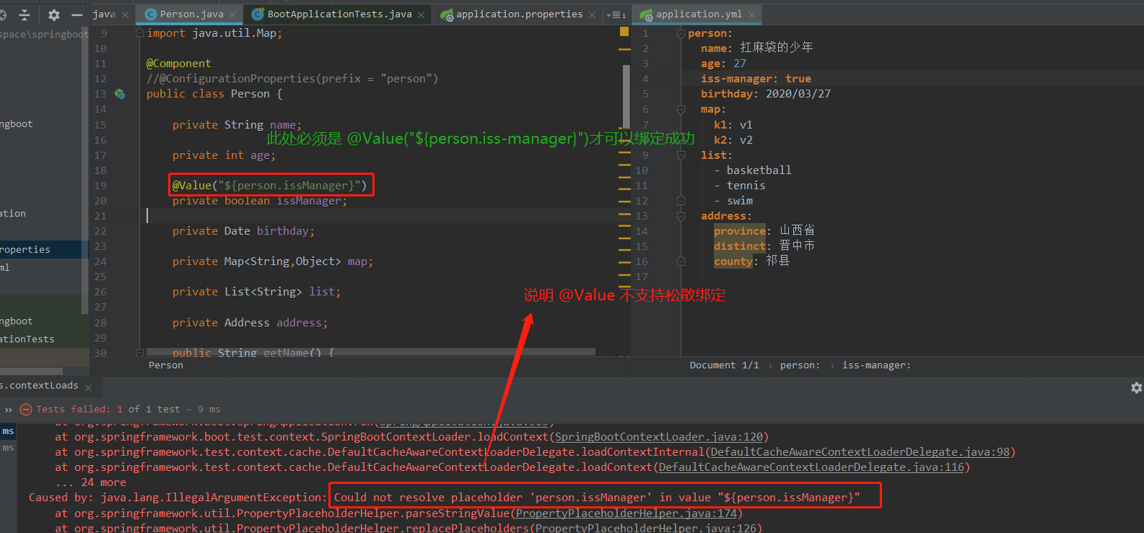1144x533 pixels.
Task: Fold the import section at line 9
Action: [140, 33]
